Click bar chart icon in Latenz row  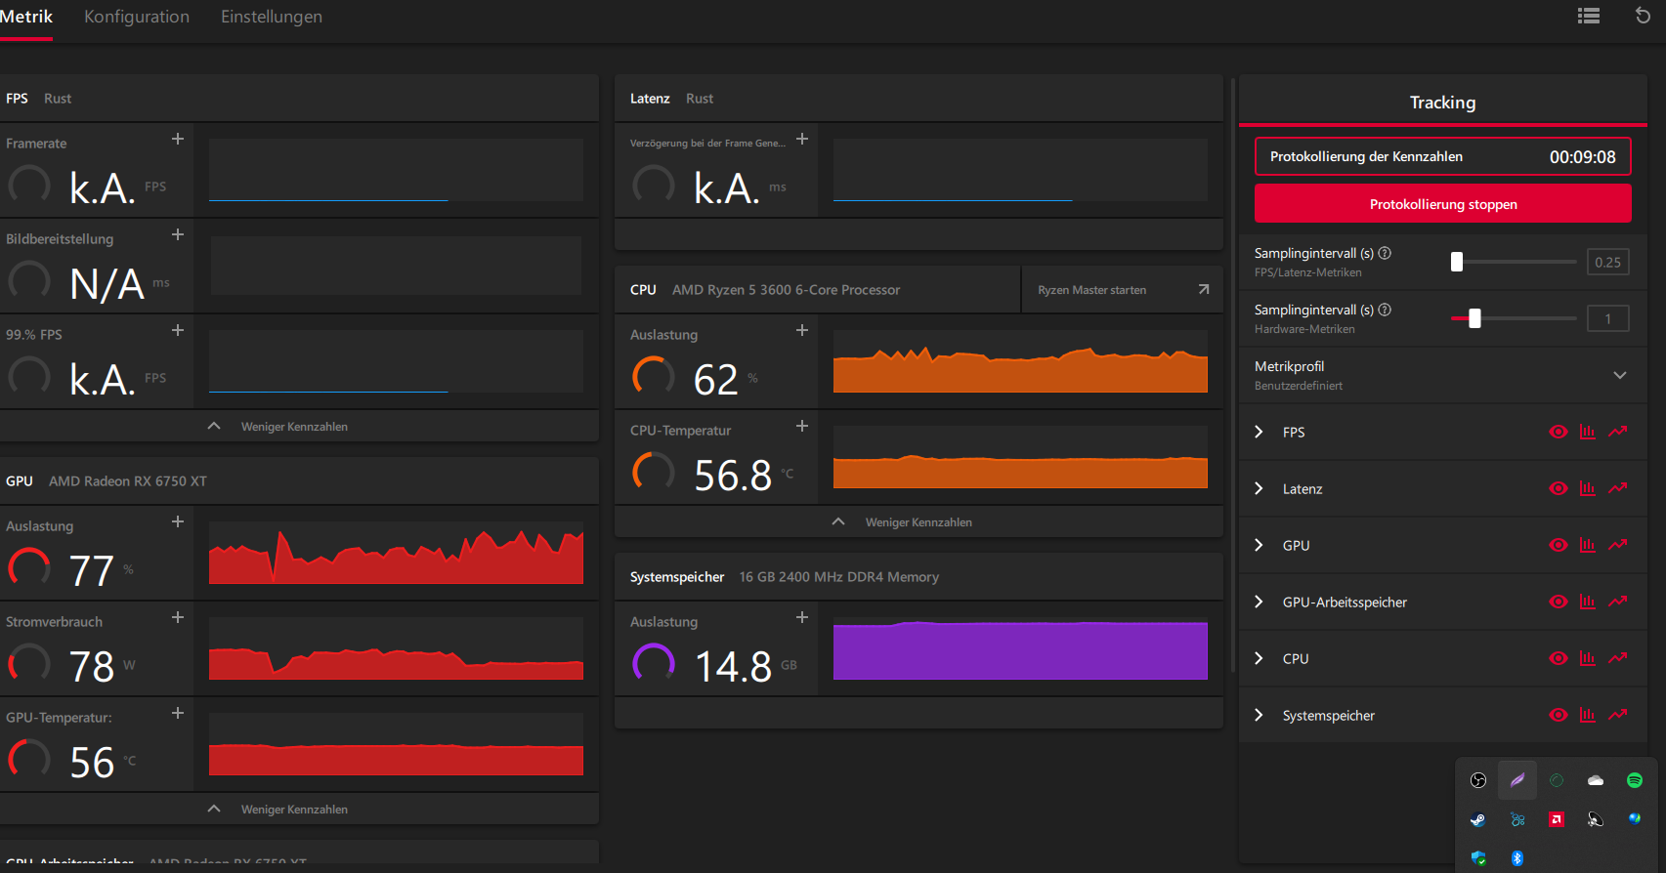[x=1588, y=488]
